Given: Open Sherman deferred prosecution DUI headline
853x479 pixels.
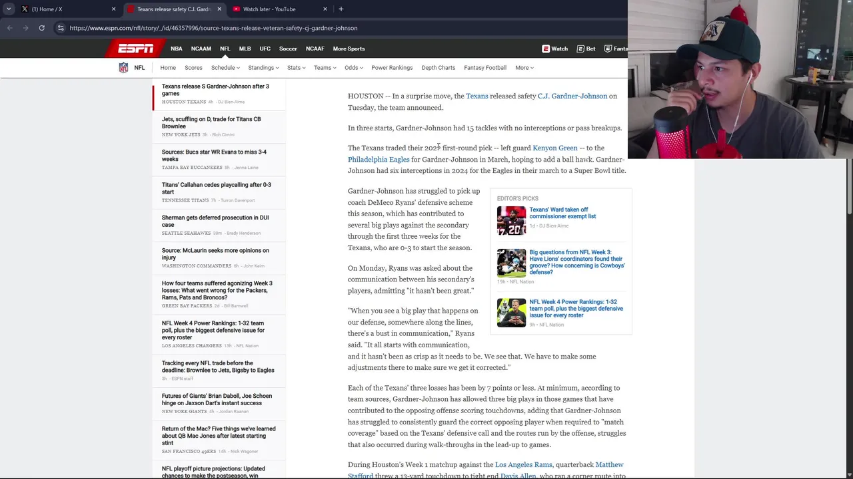Looking at the screenshot, I should [215, 221].
